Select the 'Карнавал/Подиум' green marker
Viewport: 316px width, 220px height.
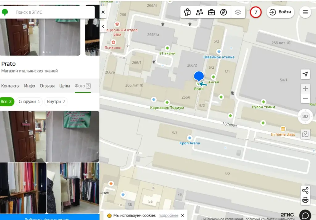point(167,102)
